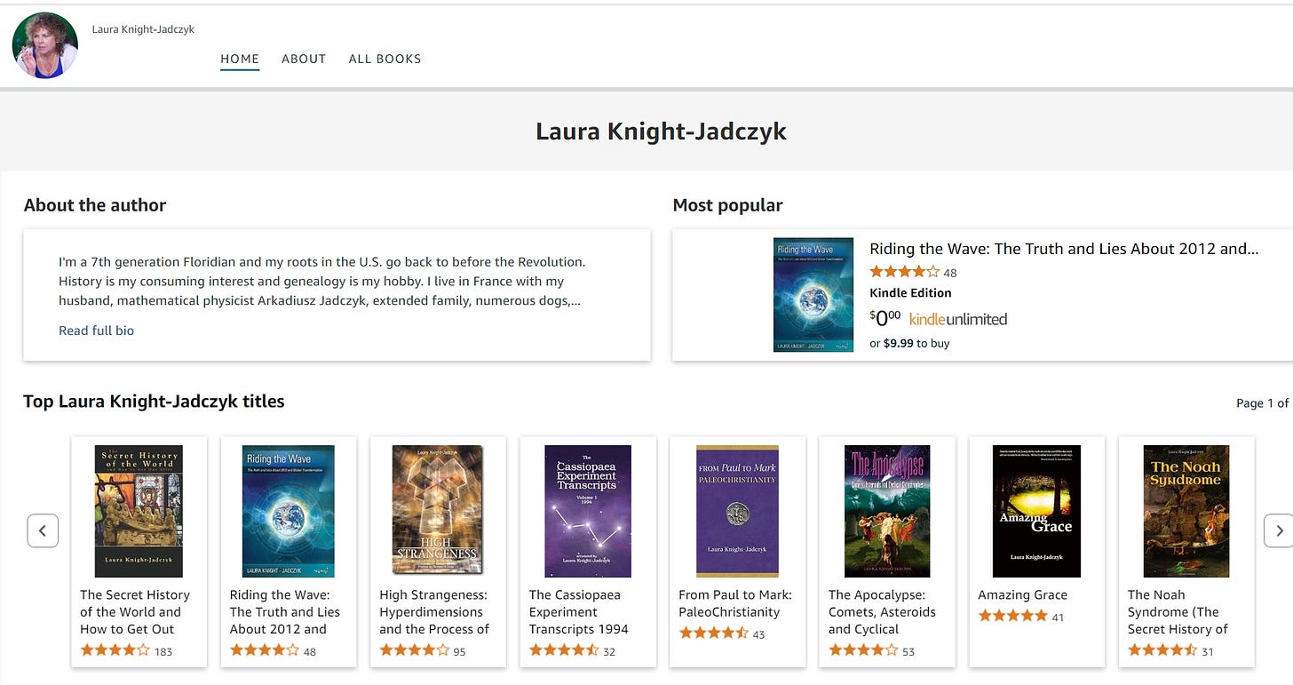
Task: Open The Apocalypse book cover
Action: pyautogui.click(x=886, y=511)
